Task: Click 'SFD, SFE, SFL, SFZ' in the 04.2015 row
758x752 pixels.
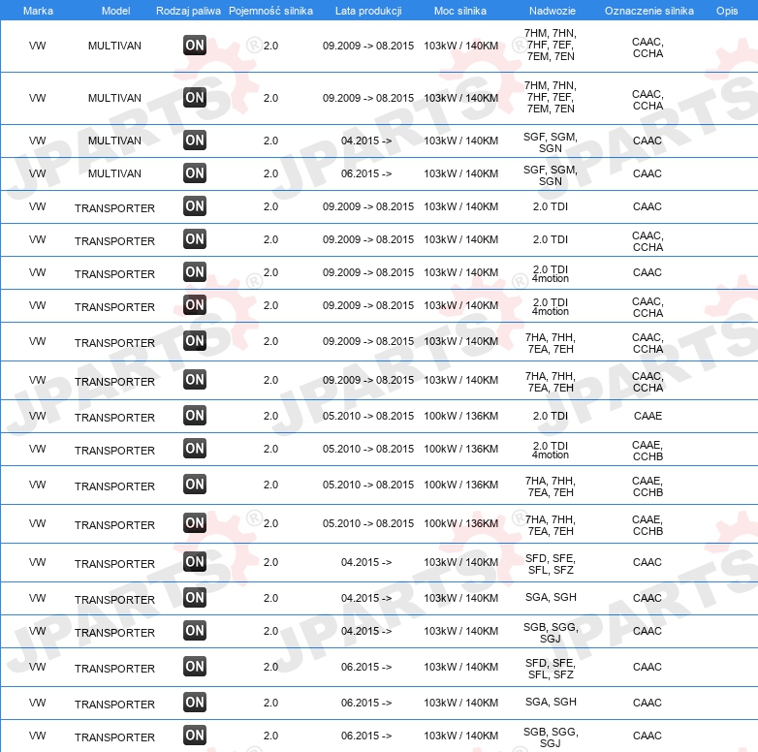Action: point(551,564)
